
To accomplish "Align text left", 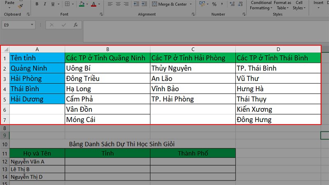I will pyautogui.click(x=110, y=4).
